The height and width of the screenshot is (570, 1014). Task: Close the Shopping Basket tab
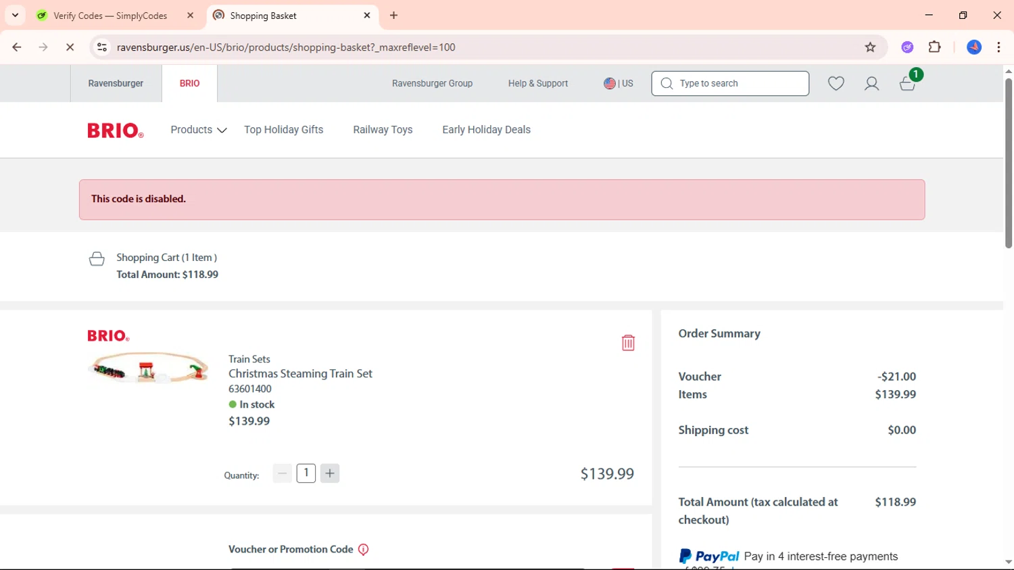[367, 16]
